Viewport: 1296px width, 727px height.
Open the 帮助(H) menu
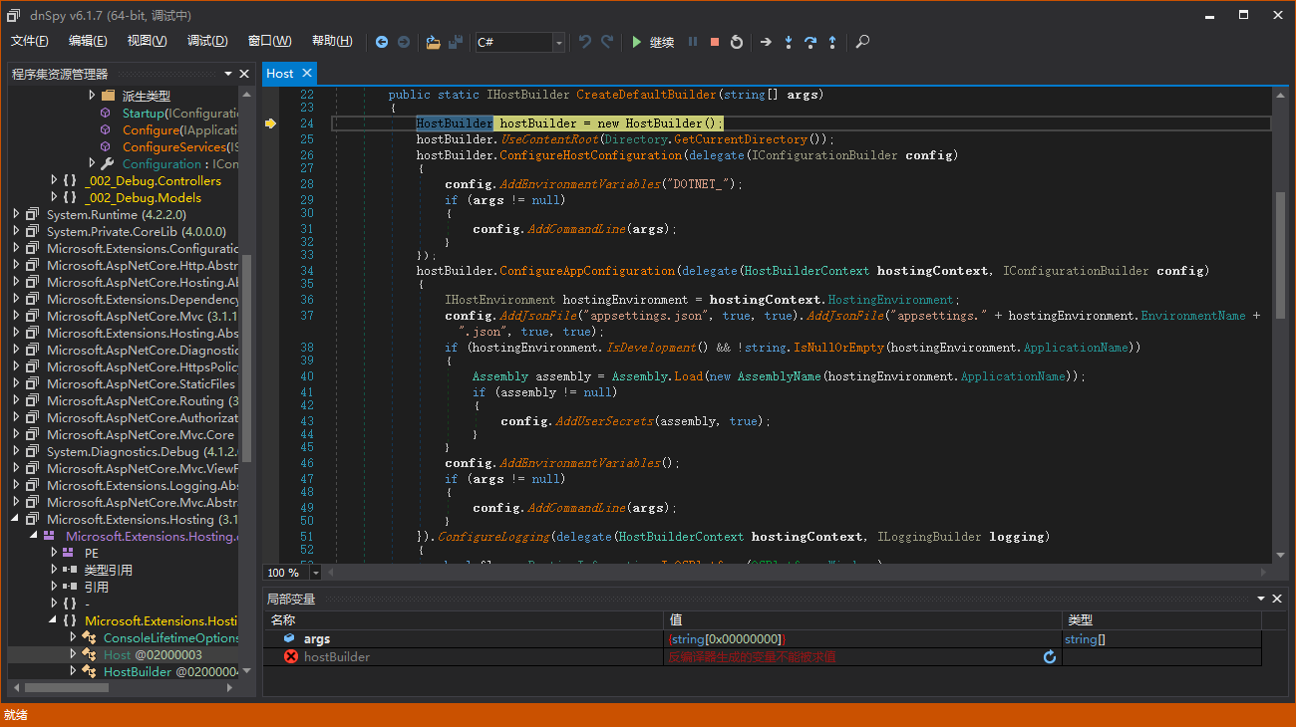[x=332, y=41]
